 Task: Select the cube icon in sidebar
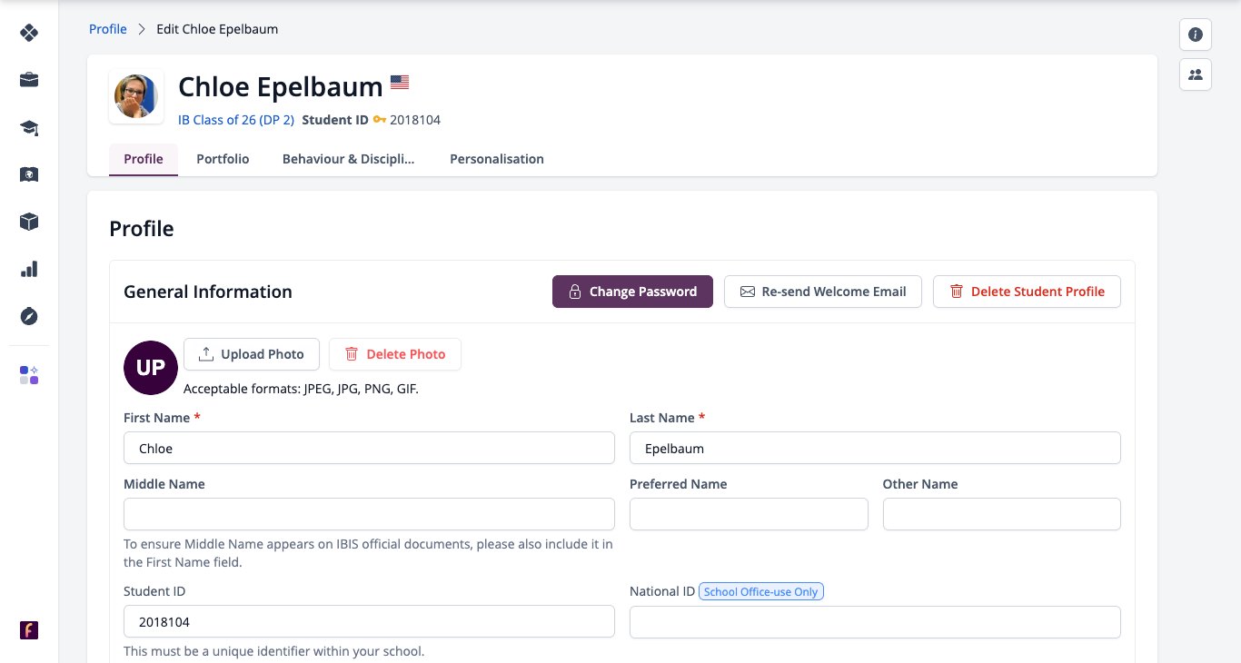pyautogui.click(x=29, y=222)
